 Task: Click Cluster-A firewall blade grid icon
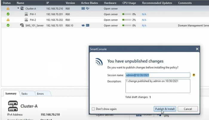point(83,9)
